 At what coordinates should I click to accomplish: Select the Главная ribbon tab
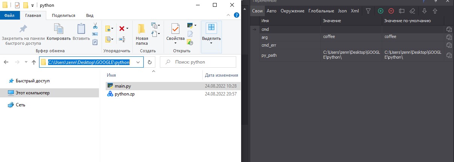[x=33, y=15]
